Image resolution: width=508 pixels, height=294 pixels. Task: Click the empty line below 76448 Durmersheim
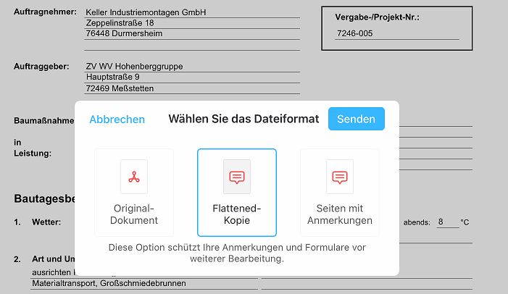point(191,45)
